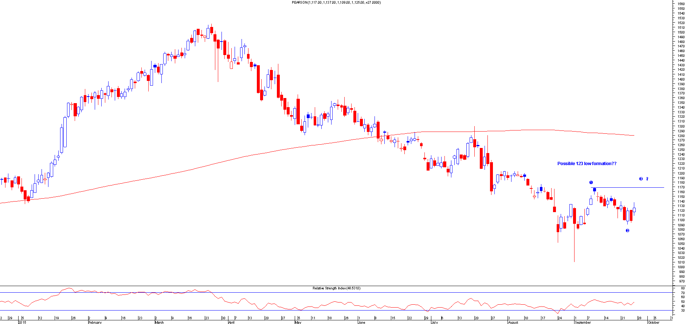Click the last hollow blue candle on chart
The image size is (686, 324).
pos(634,210)
